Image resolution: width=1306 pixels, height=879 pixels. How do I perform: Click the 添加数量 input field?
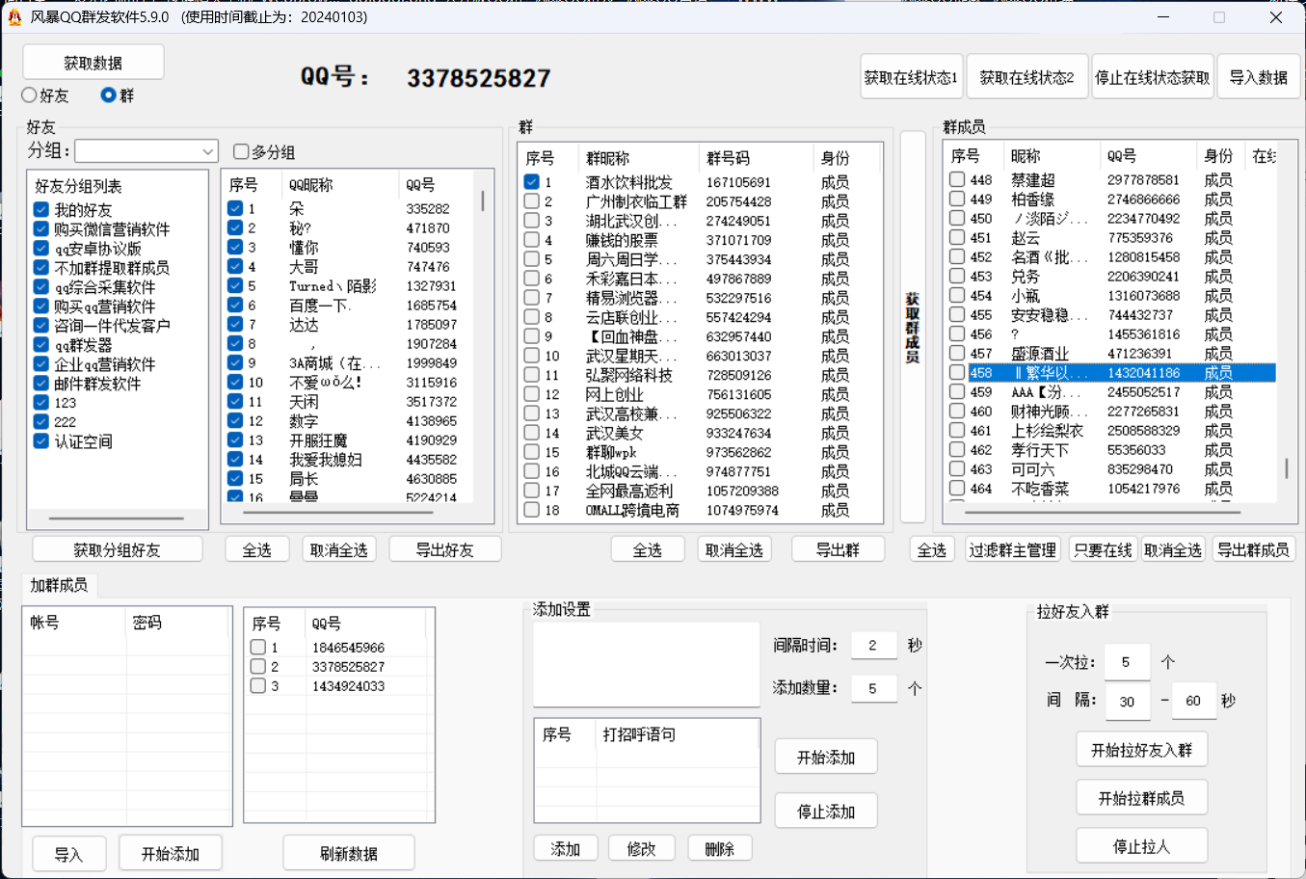click(x=873, y=688)
